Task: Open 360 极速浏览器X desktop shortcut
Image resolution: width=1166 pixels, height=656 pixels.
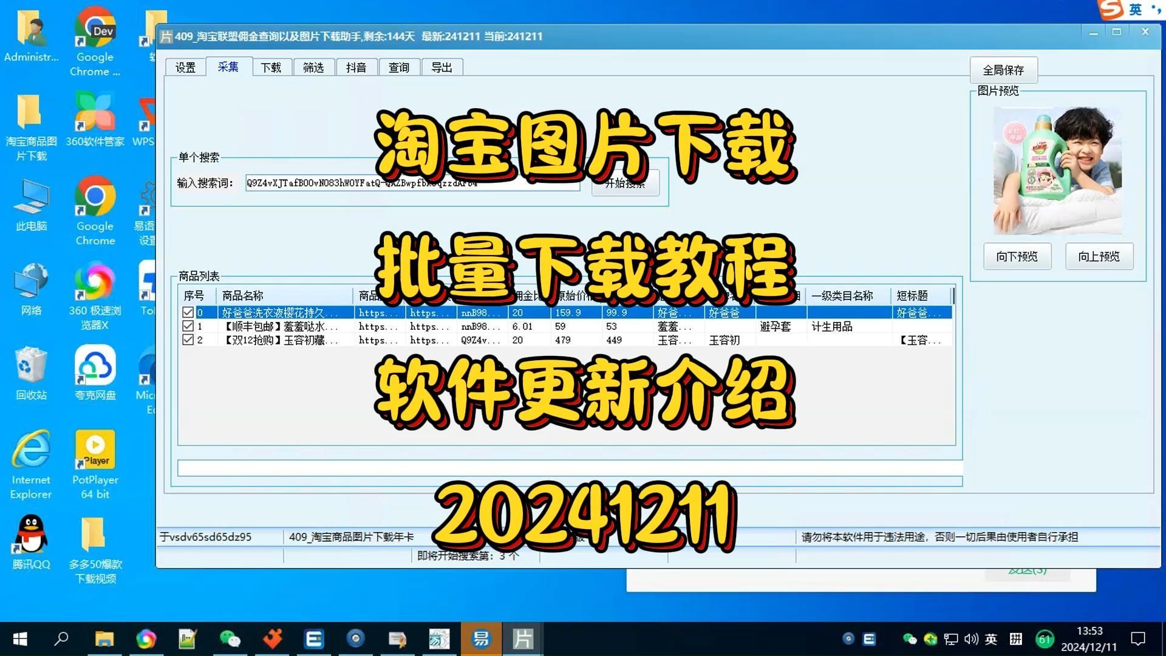Action: tap(95, 296)
